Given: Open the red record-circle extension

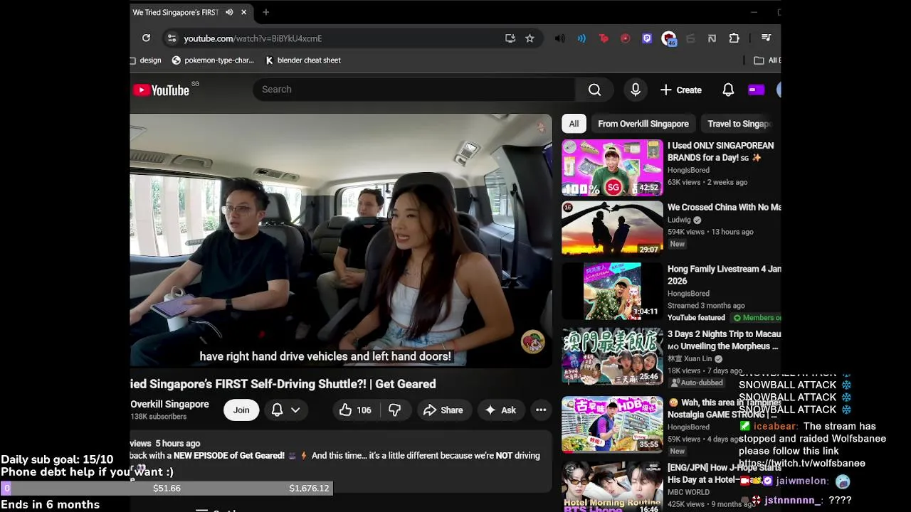Looking at the screenshot, I should (625, 38).
